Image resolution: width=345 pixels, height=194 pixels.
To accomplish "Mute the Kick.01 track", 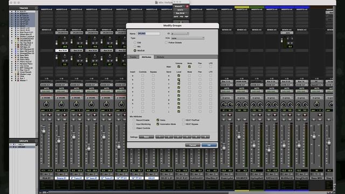I will pyautogui.click(x=50, y=120).
